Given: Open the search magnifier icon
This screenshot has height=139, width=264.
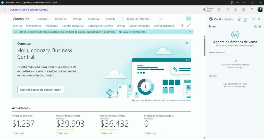Looking at the screenshot, I should (x=227, y=10).
